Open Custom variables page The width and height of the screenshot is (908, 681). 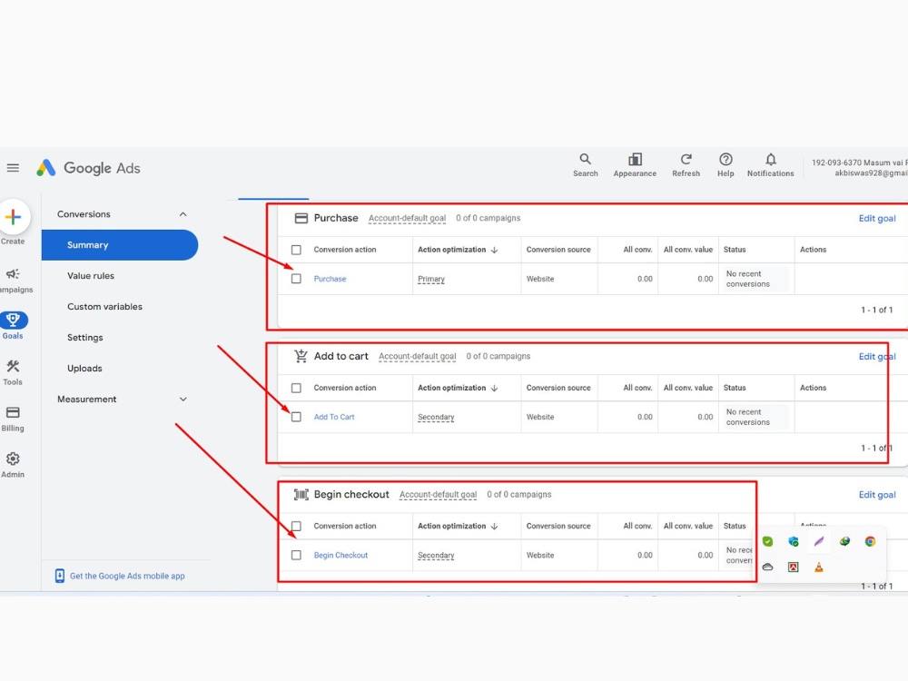104,306
